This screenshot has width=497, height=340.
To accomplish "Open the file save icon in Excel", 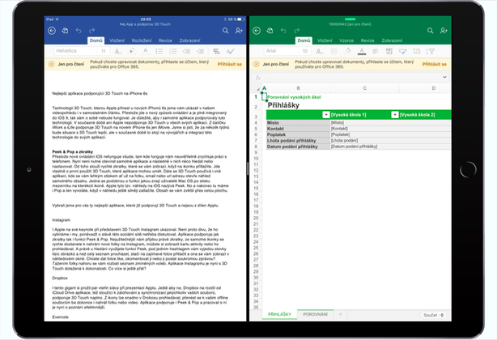I will (270, 31).
